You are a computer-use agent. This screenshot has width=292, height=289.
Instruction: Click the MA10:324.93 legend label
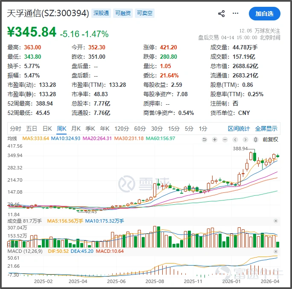[x=66, y=138]
